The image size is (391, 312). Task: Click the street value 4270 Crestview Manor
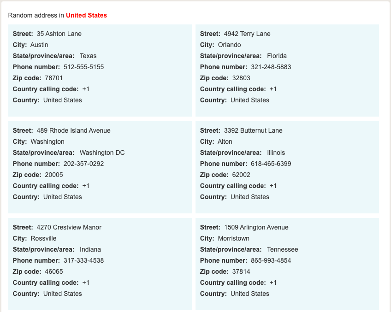(69, 227)
